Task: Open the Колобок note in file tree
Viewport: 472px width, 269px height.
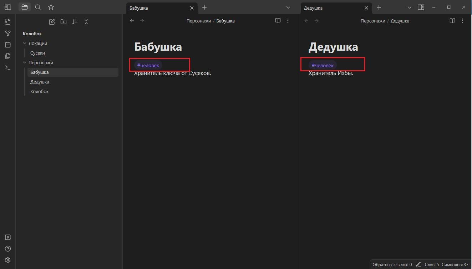Action: click(39, 91)
